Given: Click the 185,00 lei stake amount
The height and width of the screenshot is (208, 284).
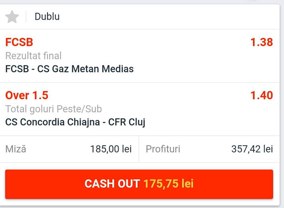Looking at the screenshot, I should click(x=111, y=149).
